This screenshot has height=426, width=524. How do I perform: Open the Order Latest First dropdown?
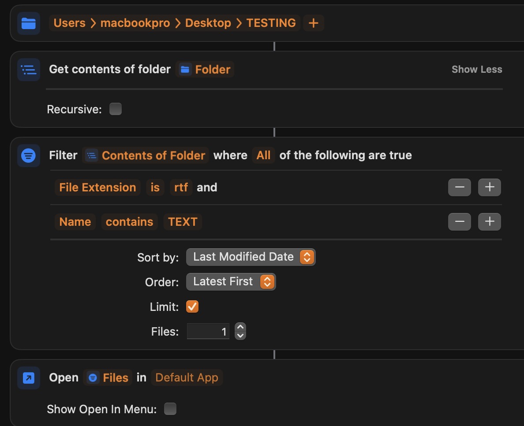pyautogui.click(x=231, y=281)
